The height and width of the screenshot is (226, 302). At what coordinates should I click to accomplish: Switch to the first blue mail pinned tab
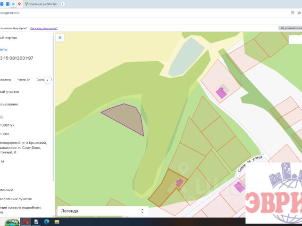(x=1, y=4)
